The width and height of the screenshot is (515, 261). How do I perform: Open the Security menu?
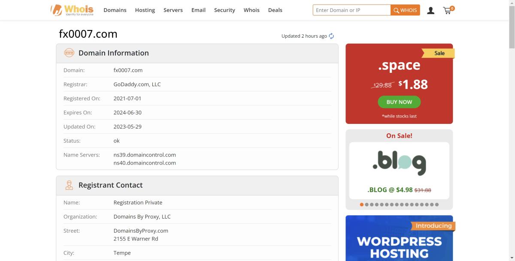tap(224, 10)
